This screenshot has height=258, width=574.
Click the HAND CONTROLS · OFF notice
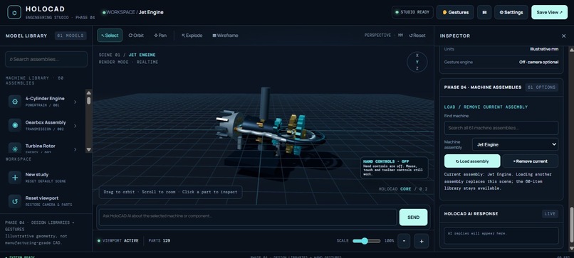pos(395,168)
